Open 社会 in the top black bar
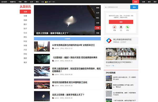This screenshot has height=102, width=158. pos(32,2)
